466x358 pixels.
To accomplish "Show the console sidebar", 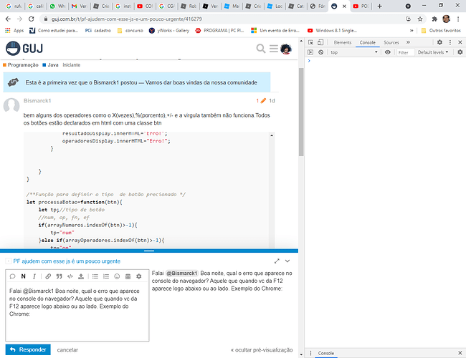I will click(310, 52).
